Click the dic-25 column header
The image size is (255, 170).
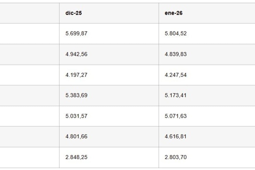coord(74,13)
